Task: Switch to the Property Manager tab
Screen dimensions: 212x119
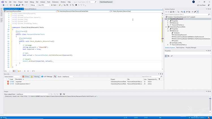Action: 191,47
